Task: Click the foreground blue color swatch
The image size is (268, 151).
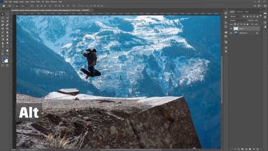Action: [4, 58]
